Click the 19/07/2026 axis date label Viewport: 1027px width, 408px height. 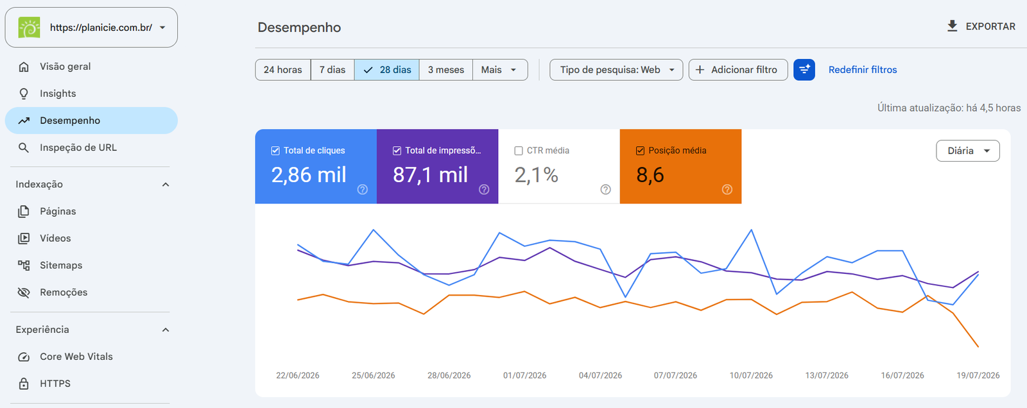click(x=978, y=375)
